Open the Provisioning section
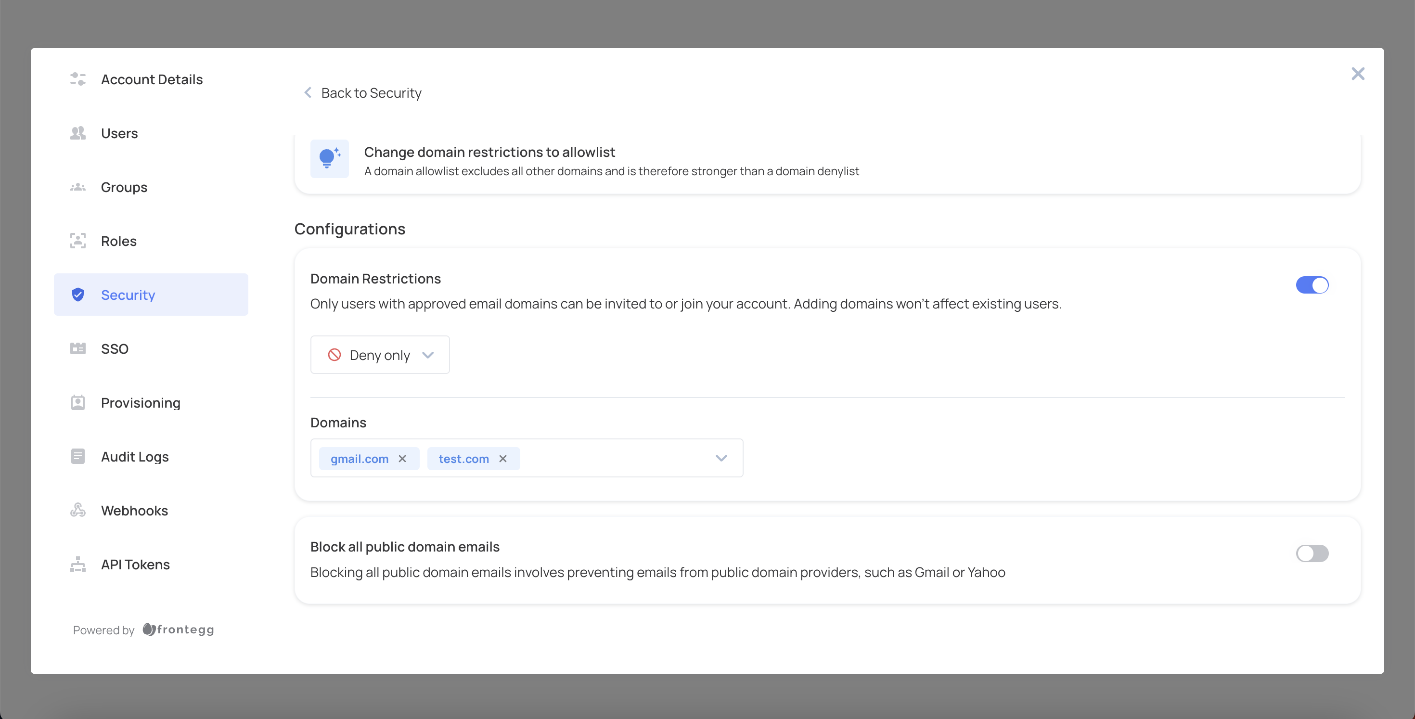This screenshot has width=1415, height=719. tap(141, 403)
